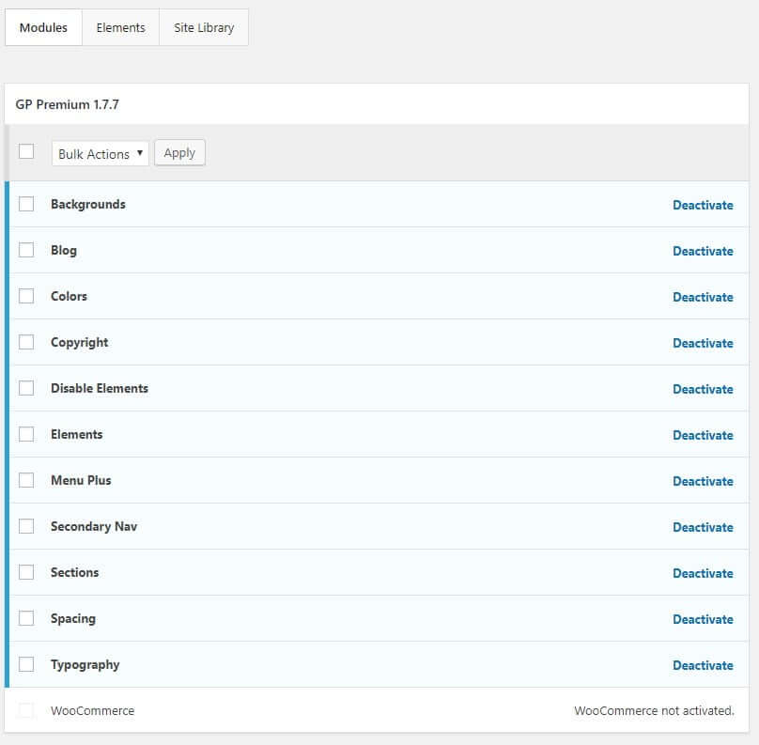The height and width of the screenshot is (745, 759).
Task: Click the Blog module name
Action: coord(64,250)
